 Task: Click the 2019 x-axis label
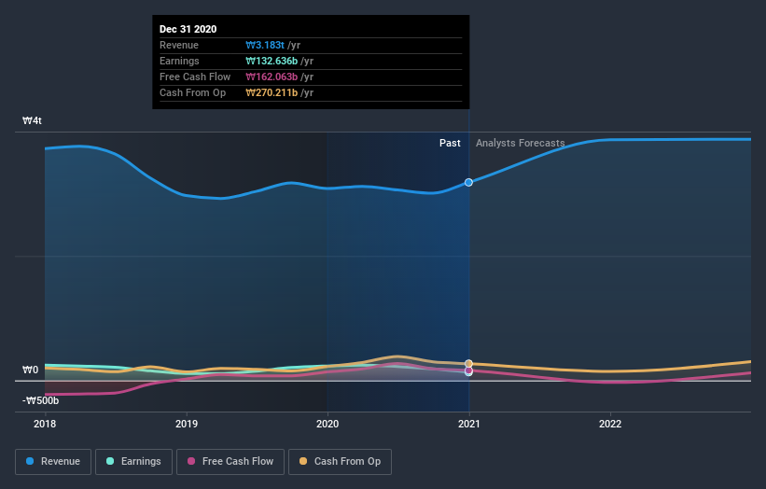pos(187,424)
